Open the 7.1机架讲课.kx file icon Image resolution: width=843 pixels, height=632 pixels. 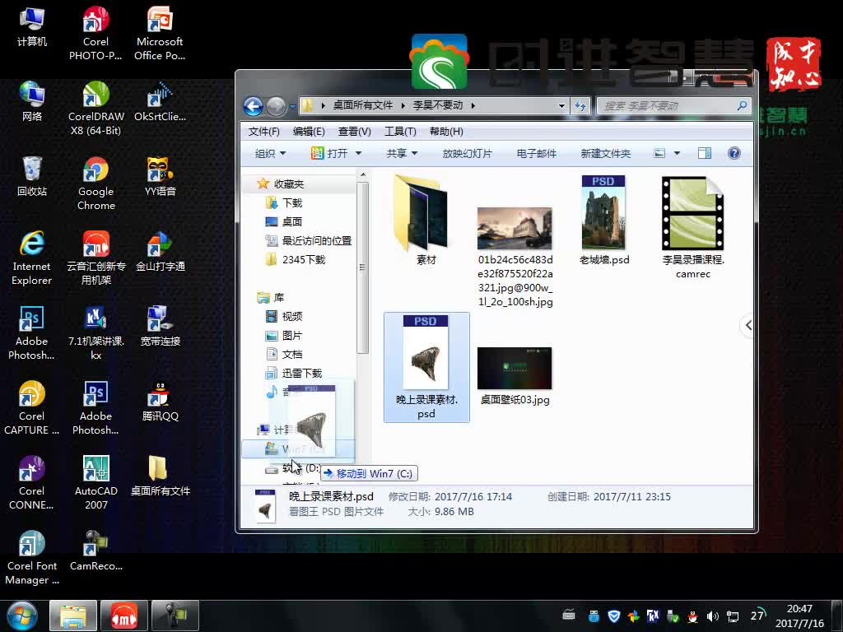tap(95, 332)
